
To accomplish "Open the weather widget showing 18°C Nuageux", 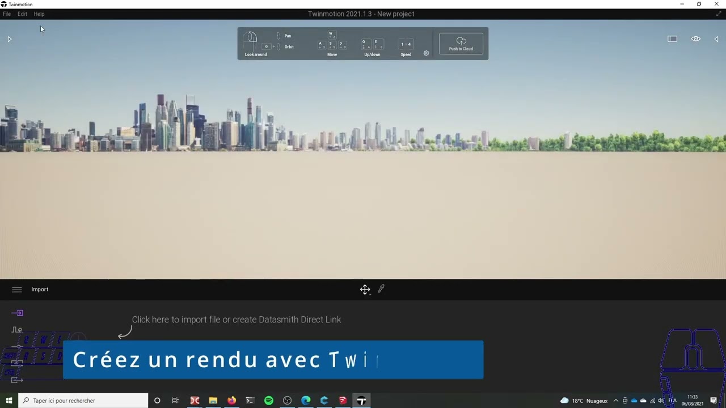I will pyautogui.click(x=584, y=401).
